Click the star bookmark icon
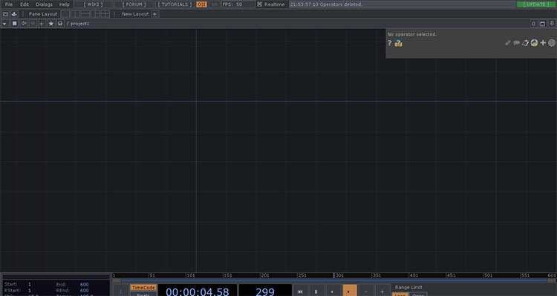This screenshot has height=296, width=557. (51, 24)
